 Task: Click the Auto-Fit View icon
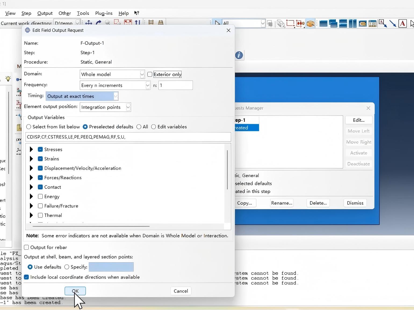[128, 23]
